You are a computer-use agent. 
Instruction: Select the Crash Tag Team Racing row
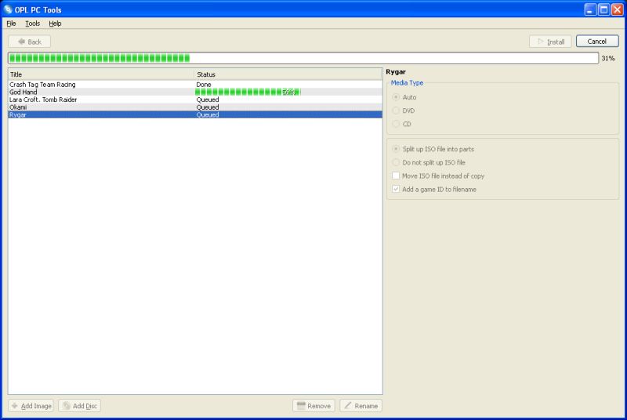tap(195, 85)
